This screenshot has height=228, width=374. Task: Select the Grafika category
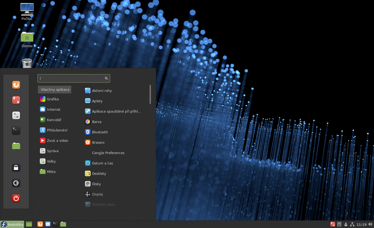53,99
